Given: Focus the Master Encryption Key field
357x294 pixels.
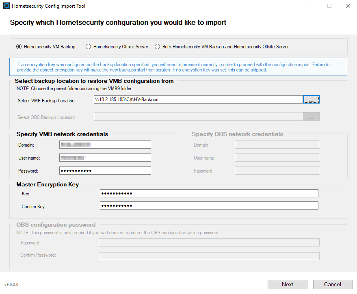Looking at the screenshot, I should pos(209,193).
